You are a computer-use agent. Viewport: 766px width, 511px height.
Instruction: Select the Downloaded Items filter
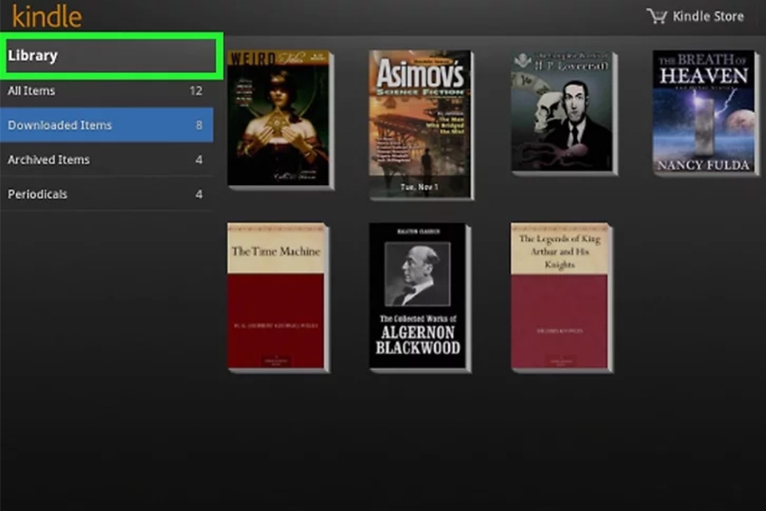point(106,125)
